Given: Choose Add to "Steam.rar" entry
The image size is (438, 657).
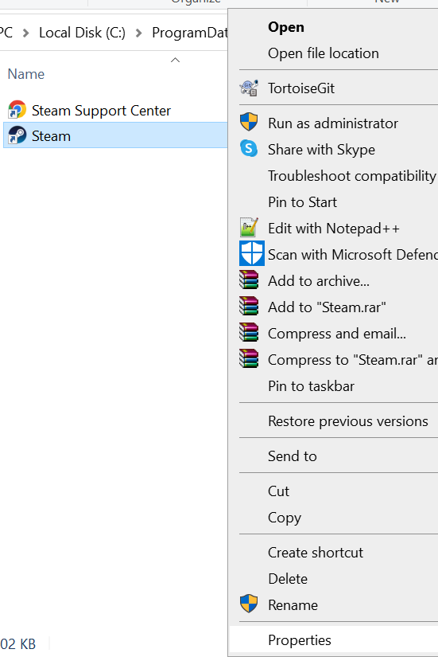Looking at the screenshot, I should click(327, 307).
